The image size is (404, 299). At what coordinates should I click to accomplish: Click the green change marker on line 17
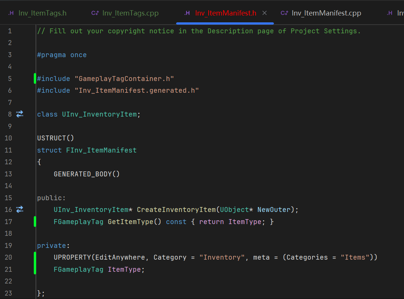coord(35,222)
